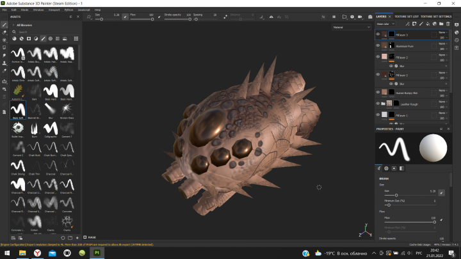Open camera settings dropdown in top toolbar
This screenshot has width=461, height=259.
point(360,17)
